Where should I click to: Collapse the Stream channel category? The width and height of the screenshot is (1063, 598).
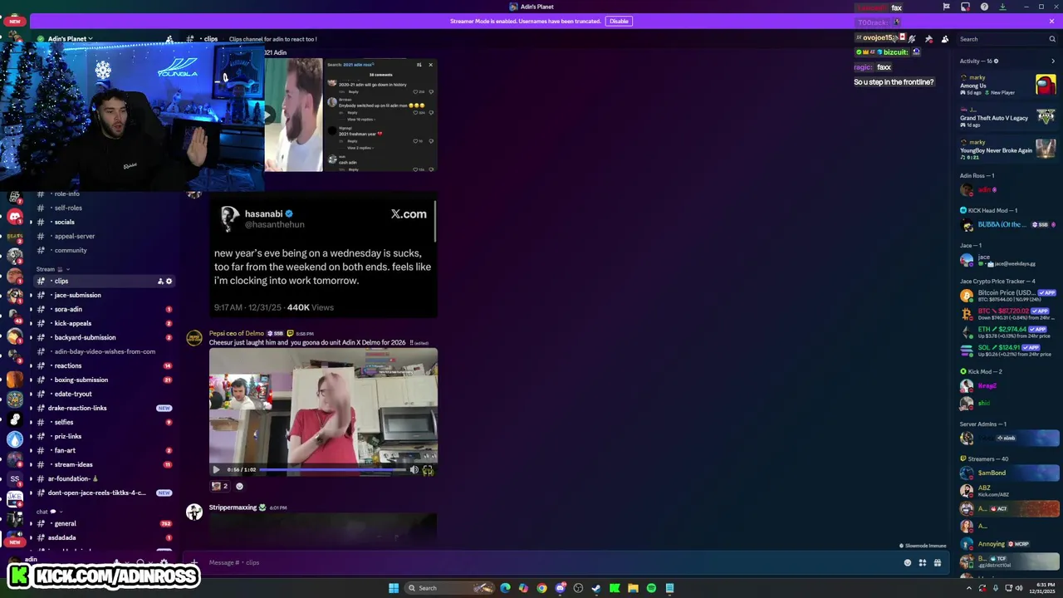point(52,269)
